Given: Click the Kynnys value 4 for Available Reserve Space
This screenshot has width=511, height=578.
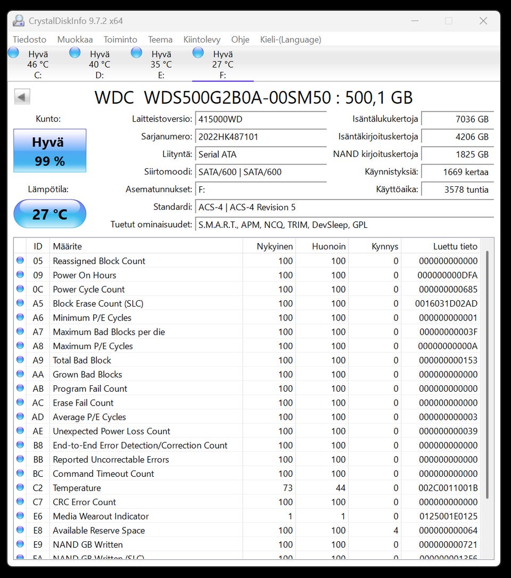Looking at the screenshot, I should (x=395, y=531).
